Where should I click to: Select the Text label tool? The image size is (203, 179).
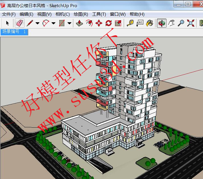click(x=140, y=23)
